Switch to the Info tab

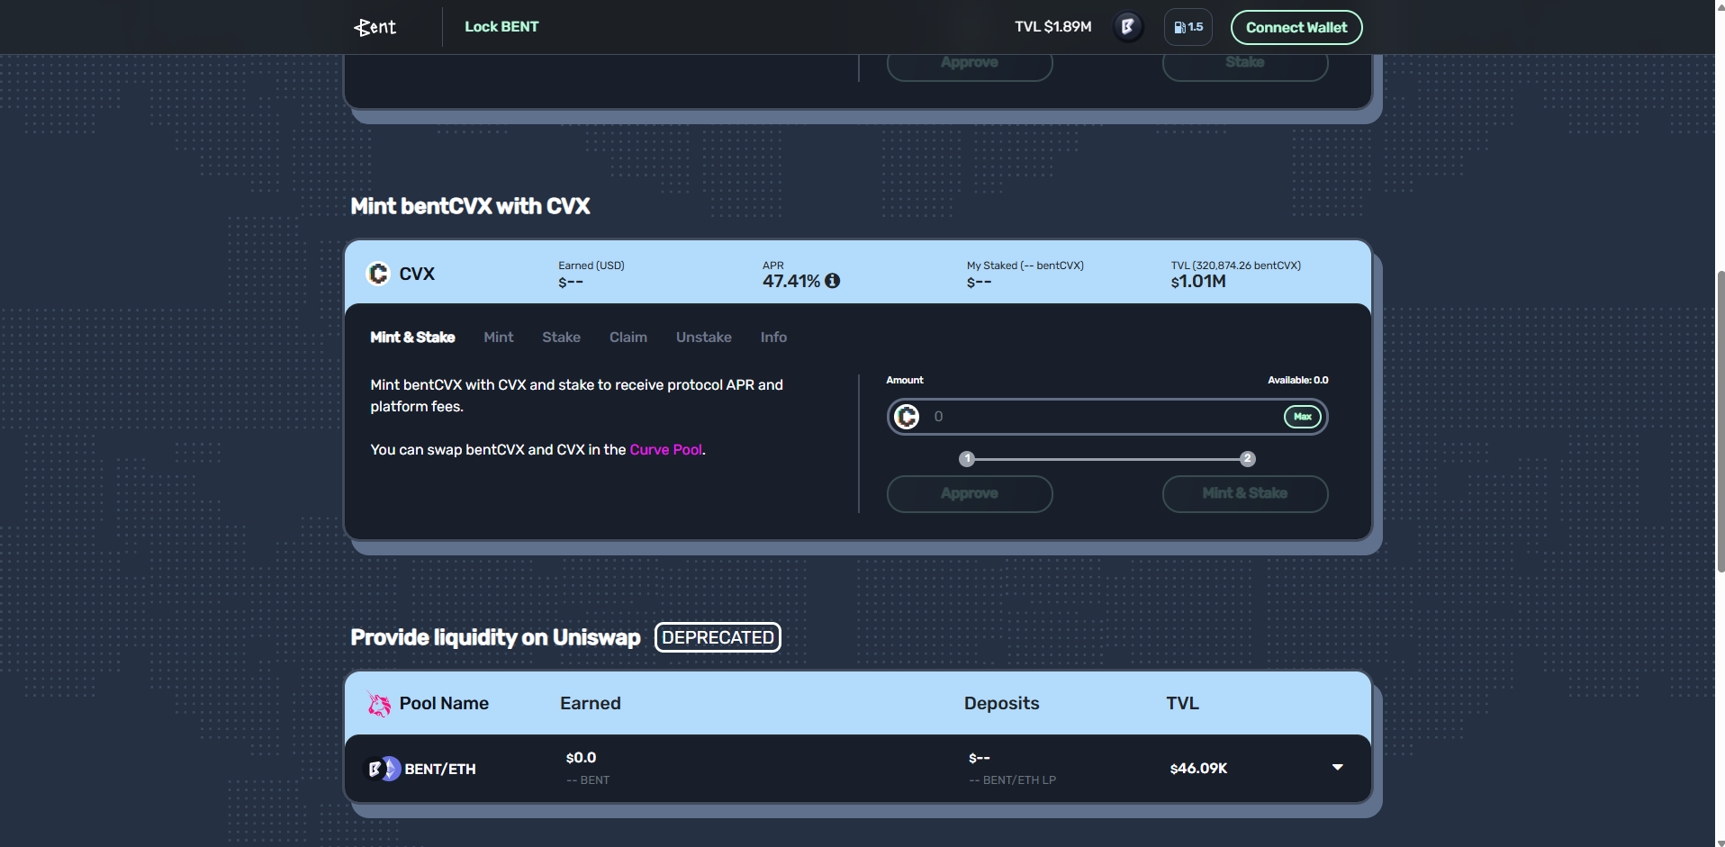(x=773, y=338)
